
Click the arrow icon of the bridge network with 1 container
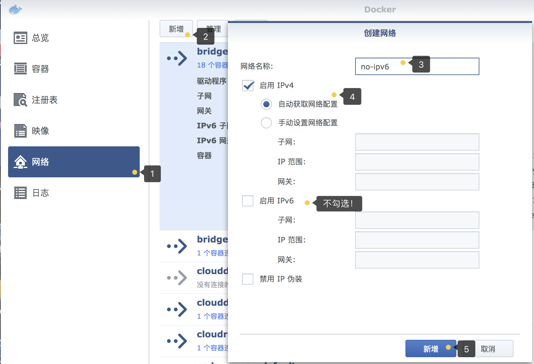click(177, 246)
